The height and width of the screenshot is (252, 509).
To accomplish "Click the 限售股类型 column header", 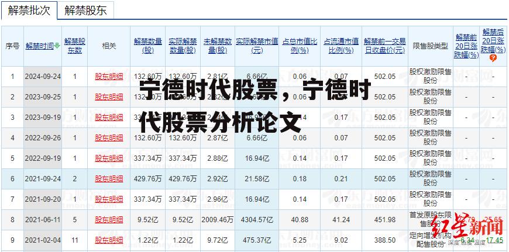I will point(430,46).
